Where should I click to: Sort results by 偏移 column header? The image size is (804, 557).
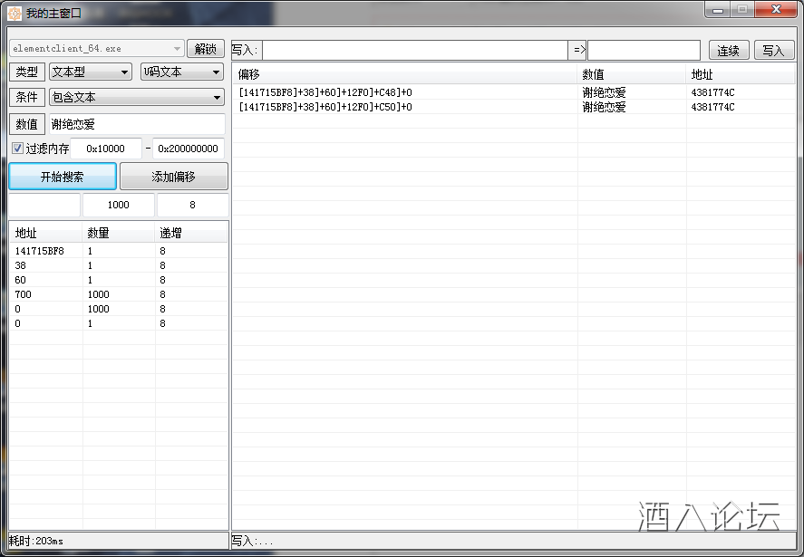(x=403, y=75)
